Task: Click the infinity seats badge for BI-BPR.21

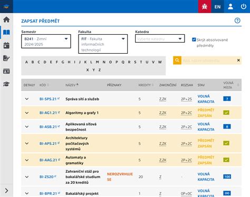Action: click(227, 193)
